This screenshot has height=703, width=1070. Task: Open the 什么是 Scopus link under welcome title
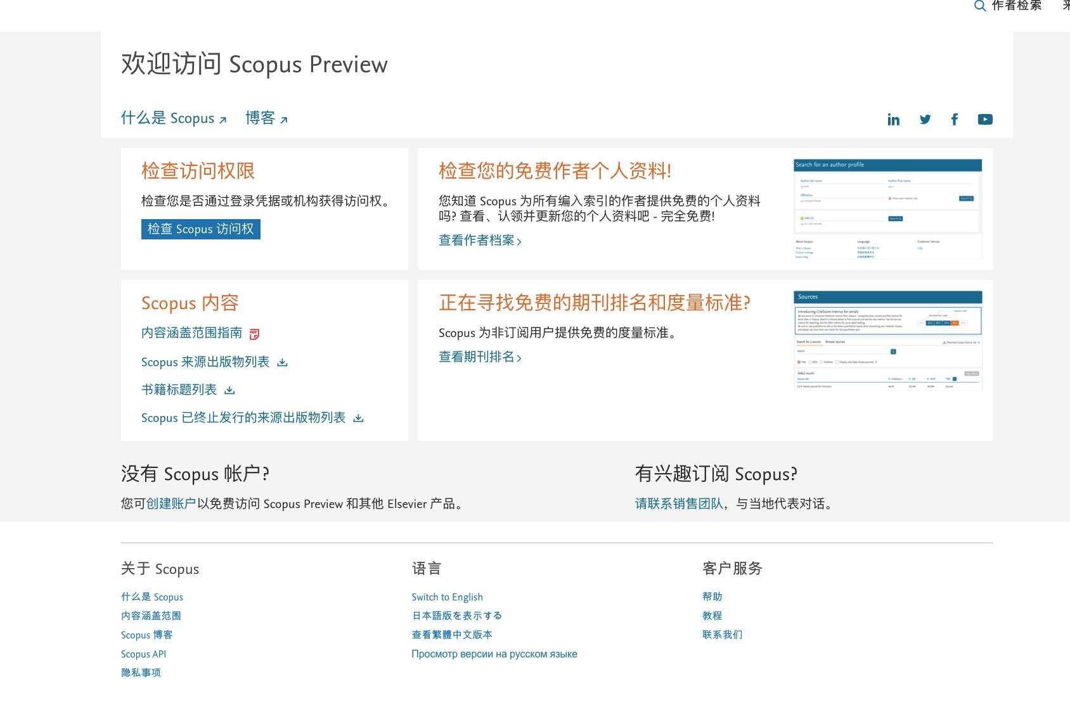(167, 118)
